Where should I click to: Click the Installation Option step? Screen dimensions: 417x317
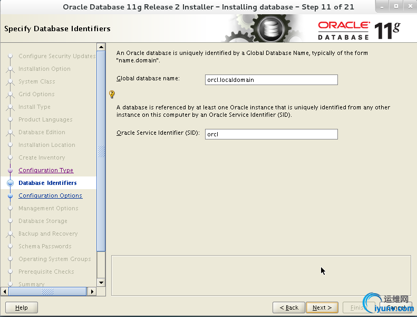pyautogui.click(x=44, y=69)
